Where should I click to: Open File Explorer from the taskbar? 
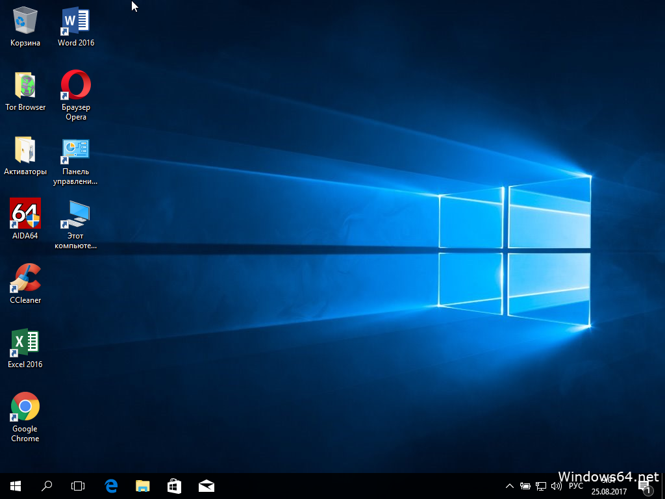[x=142, y=485]
